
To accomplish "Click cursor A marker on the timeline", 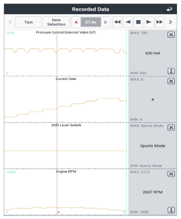I will tap(59, 212).
